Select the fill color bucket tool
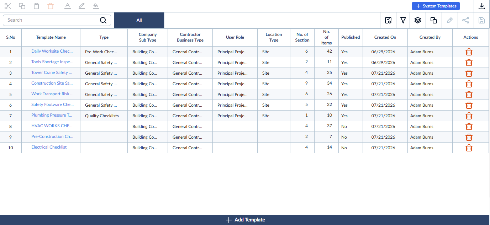Screen dimensions: 490x225 pyautogui.click(x=95, y=6)
